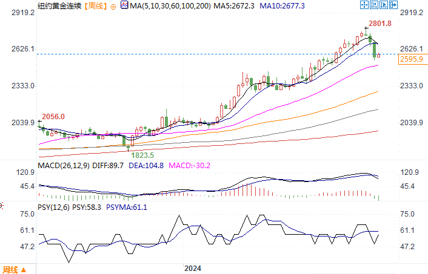The width and height of the screenshot is (428, 274).
Task: Click the red sun icon at left edge
Action: click(x=1, y=206)
